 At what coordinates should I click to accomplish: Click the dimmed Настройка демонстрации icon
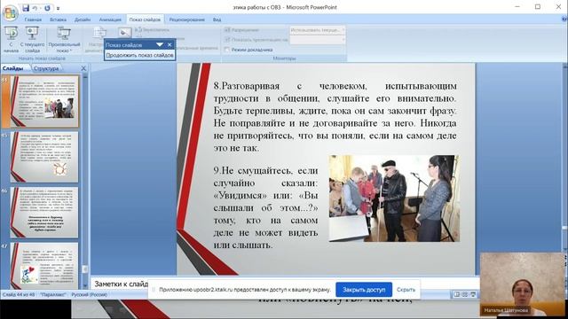(99, 34)
